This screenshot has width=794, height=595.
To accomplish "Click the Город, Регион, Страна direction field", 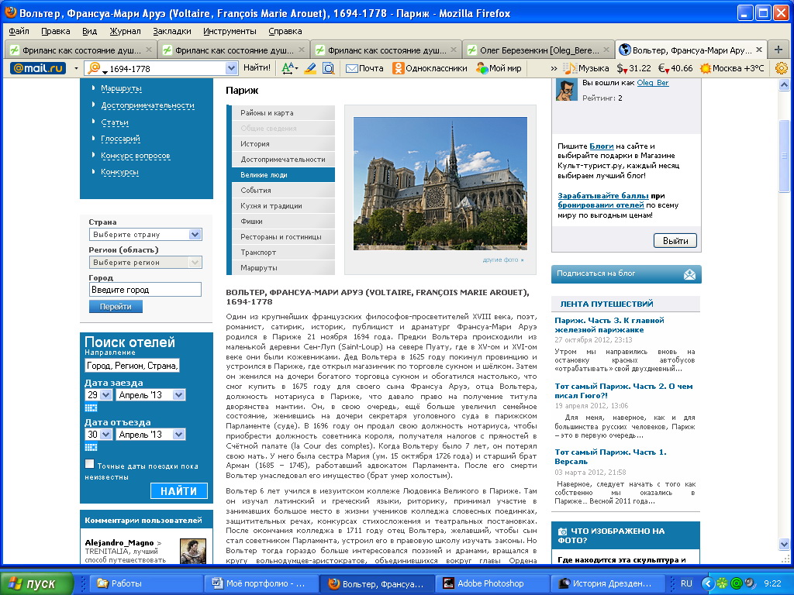I will (132, 366).
